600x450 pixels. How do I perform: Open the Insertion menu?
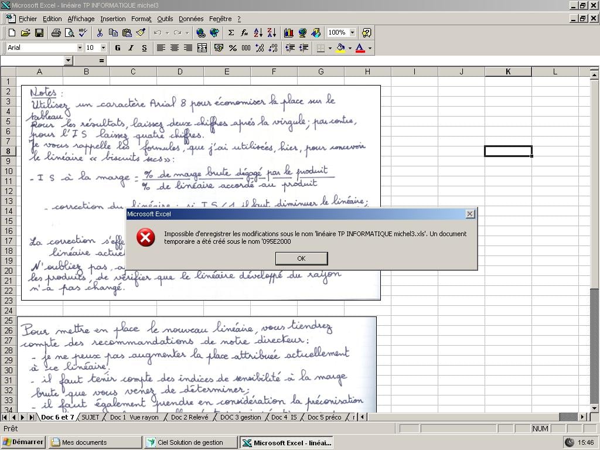point(113,19)
